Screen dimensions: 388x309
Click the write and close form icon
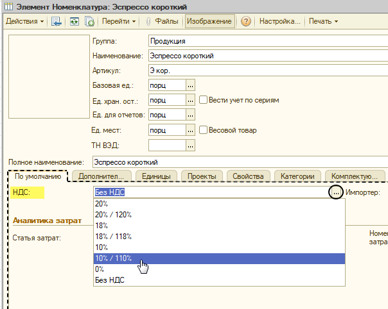[56, 21]
